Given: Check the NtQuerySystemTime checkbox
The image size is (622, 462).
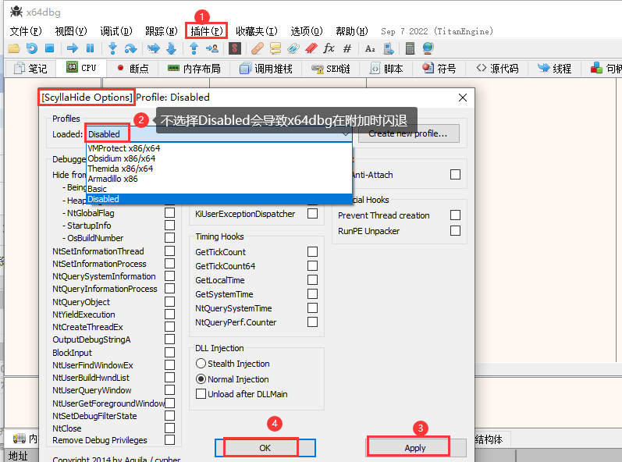Looking at the screenshot, I should click(x=313, y=308).
